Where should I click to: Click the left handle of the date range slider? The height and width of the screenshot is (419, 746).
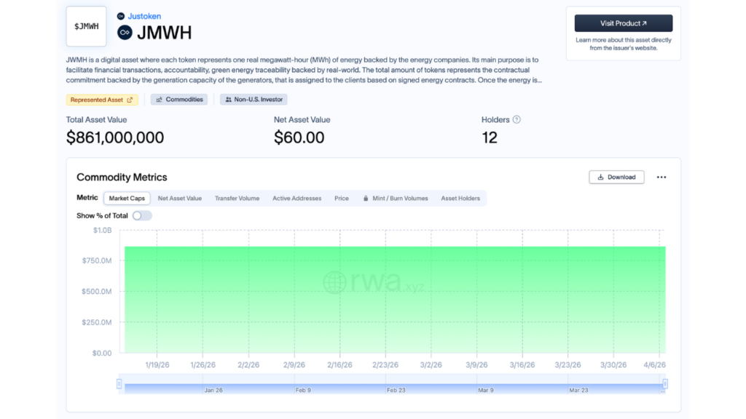click(119, 383)
